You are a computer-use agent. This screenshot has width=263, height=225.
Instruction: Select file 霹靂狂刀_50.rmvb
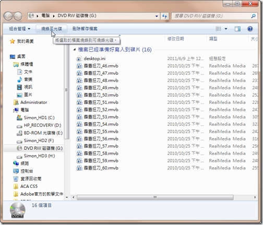pyautogui.click(x=98, y=95)
